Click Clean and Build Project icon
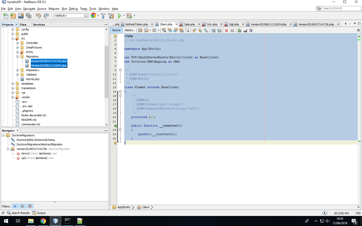Image resolution: width=362 pixels, height=226 pixels. coord(111,16)
